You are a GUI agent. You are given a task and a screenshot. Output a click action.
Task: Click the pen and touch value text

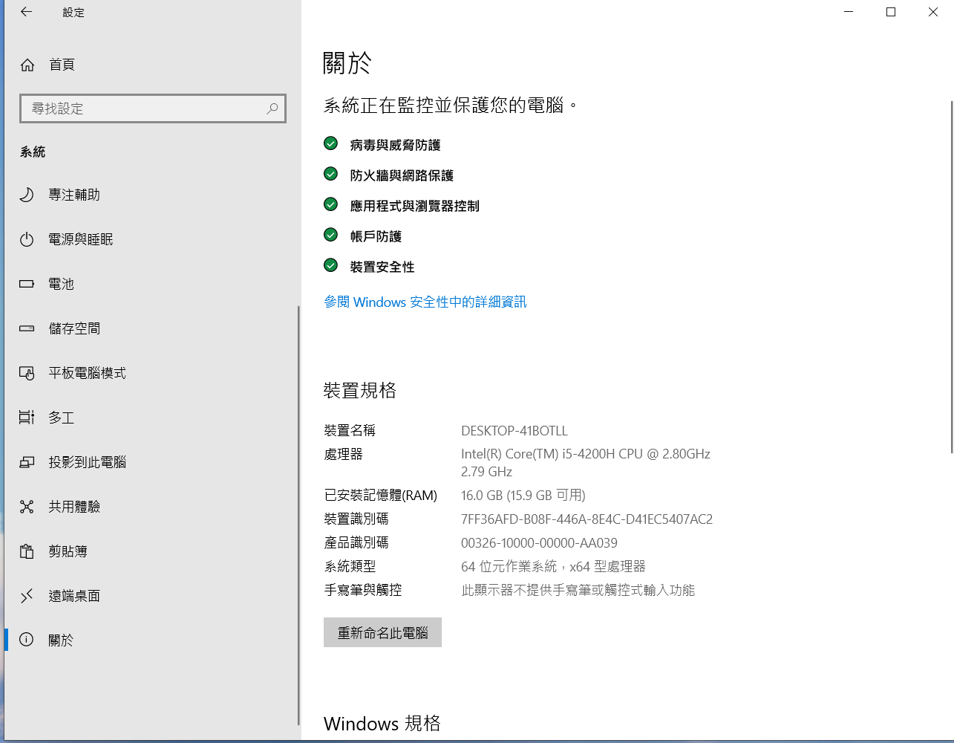pos(578,591)
